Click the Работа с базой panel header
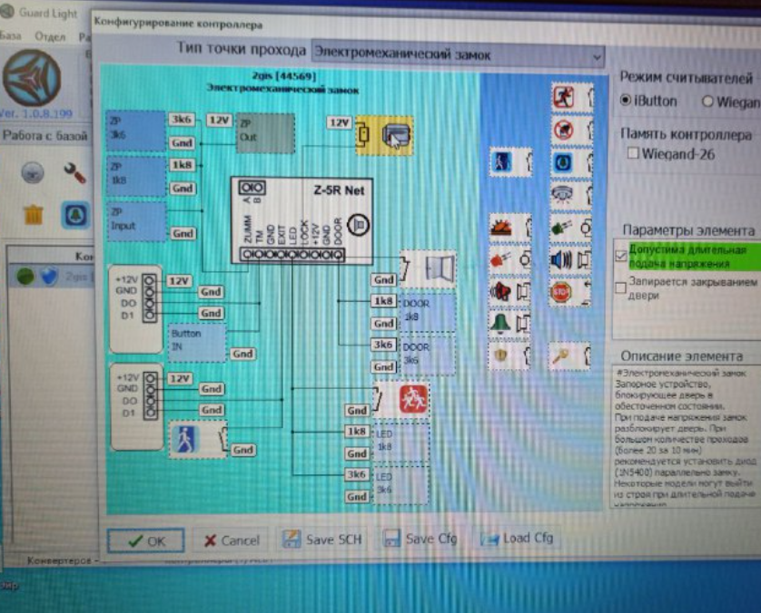This screenshot has width=761, height=613. point(45,135)
